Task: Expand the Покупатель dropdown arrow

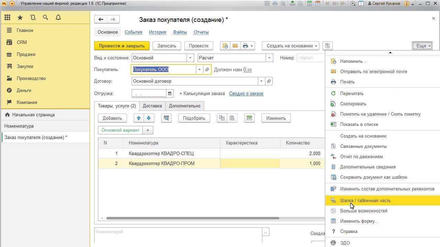Action: coord(199,69)
